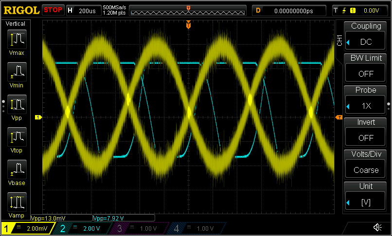This screenshot has height=236, width=392.
Task: Click the orange D delay label
Action: click(258, 11)
